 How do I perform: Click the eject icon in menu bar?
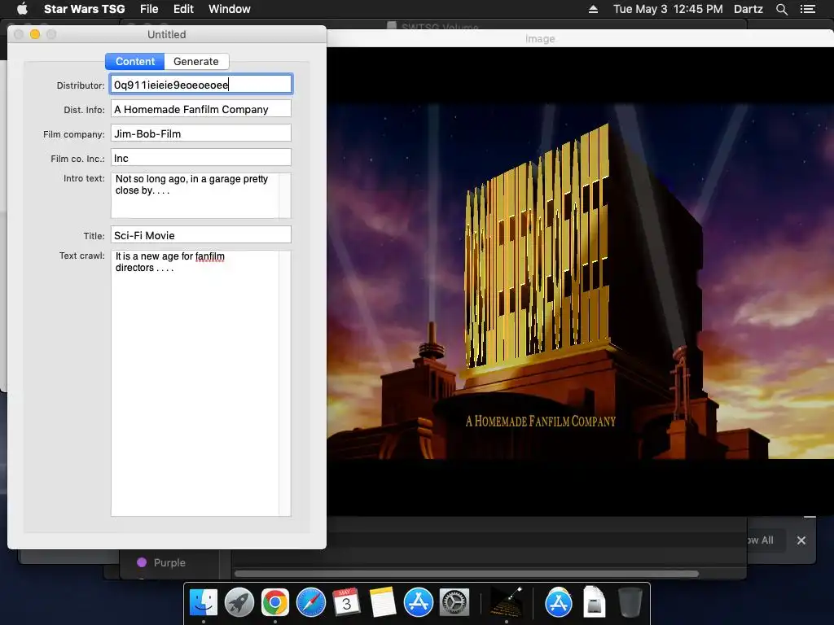click(x=593, y=9)
